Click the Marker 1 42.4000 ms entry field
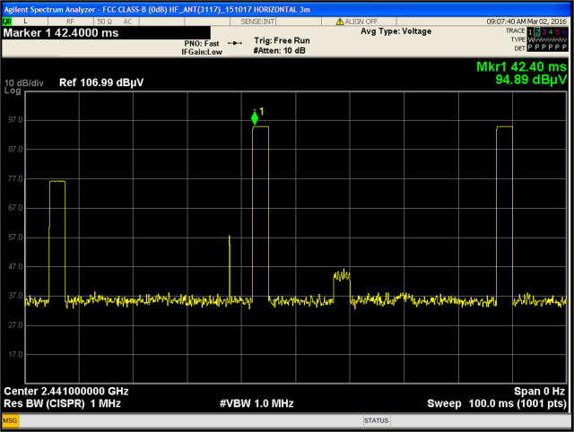 pos(106,33)
